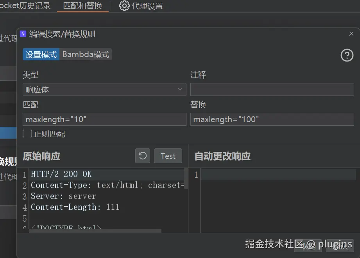Expand the combo box chevron under 类型
This screenshot has height=258, width=360.
pyautogui.click(x=180, y=89)
